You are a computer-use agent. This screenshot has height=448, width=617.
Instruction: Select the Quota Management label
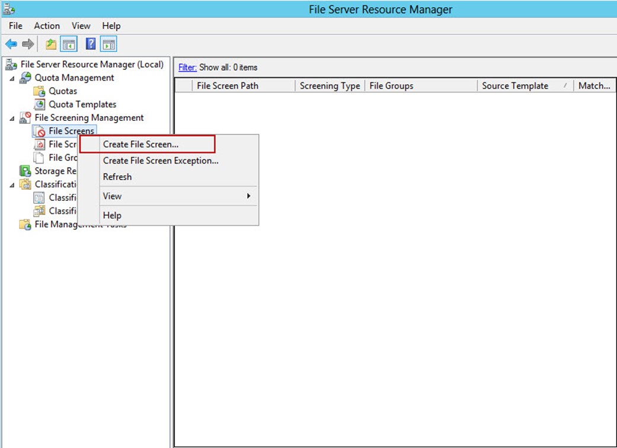tap(74, 78)
